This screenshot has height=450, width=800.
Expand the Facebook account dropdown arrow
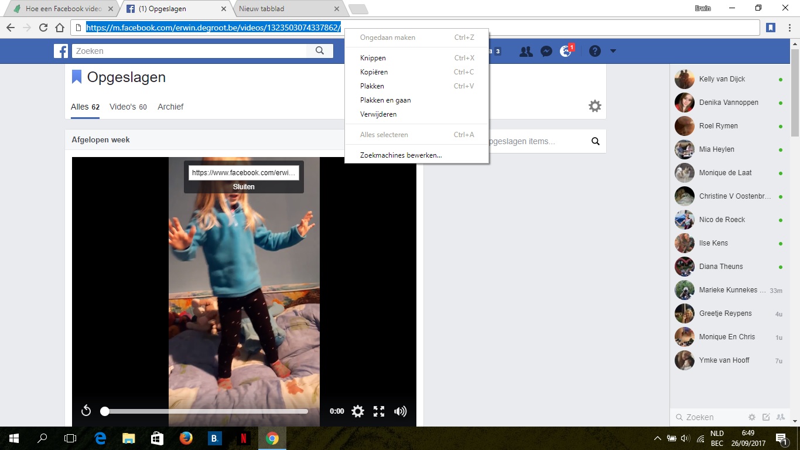[x=613, y=51]
